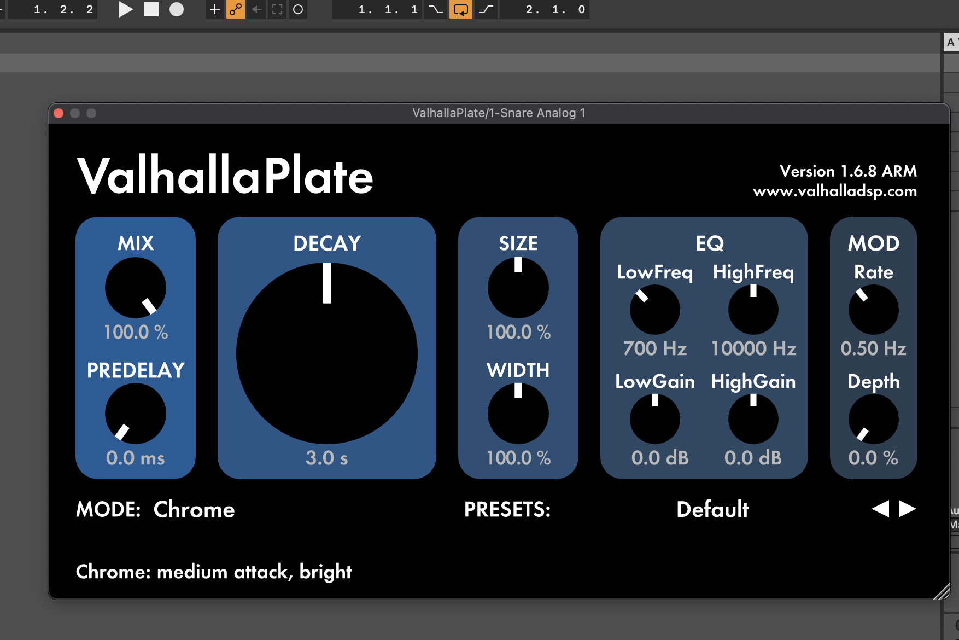Click the MIX knob set to 100%
The image size is (959, 640).
click(x=135, y=287)
